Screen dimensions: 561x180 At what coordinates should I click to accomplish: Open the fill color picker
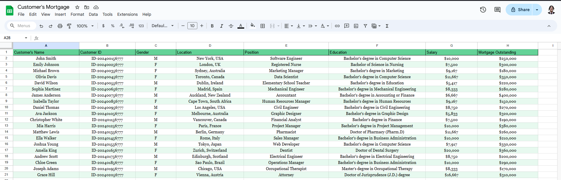[x=253, y=26]
